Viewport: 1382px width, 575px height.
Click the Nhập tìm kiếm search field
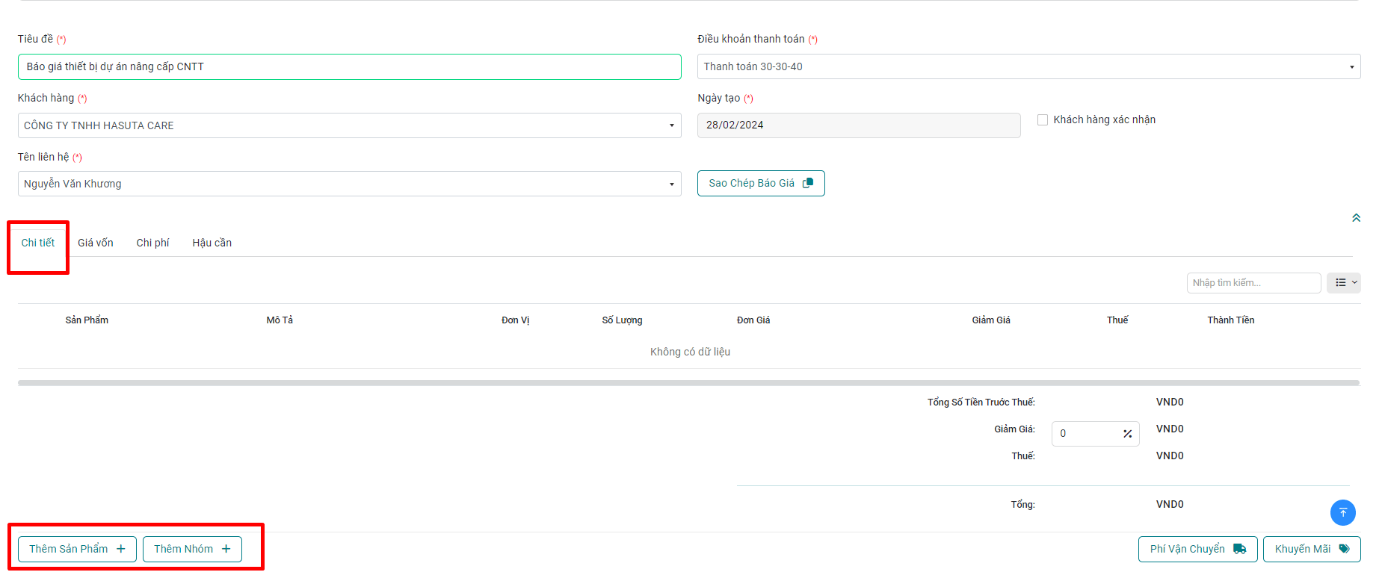1253,283
